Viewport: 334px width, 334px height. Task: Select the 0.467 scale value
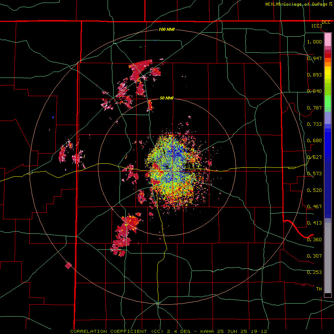(314, 206)
